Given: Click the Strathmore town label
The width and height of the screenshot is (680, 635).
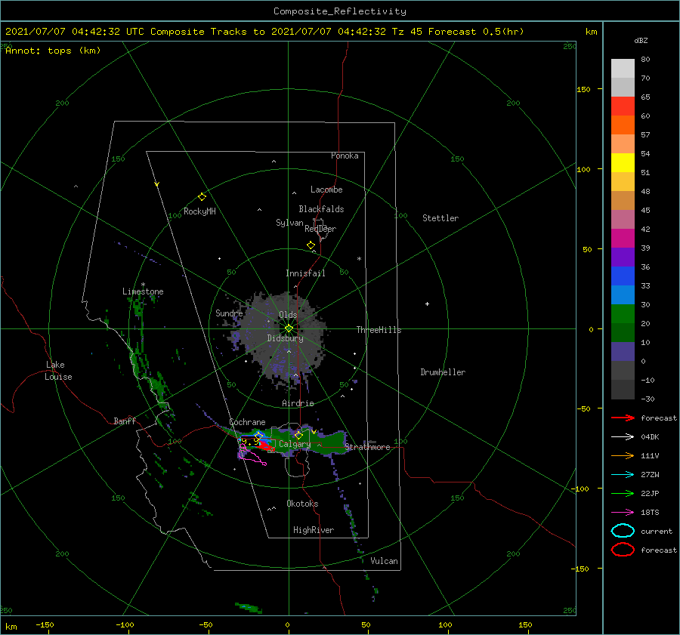Looking at the screenshot, I should point(367,447).
